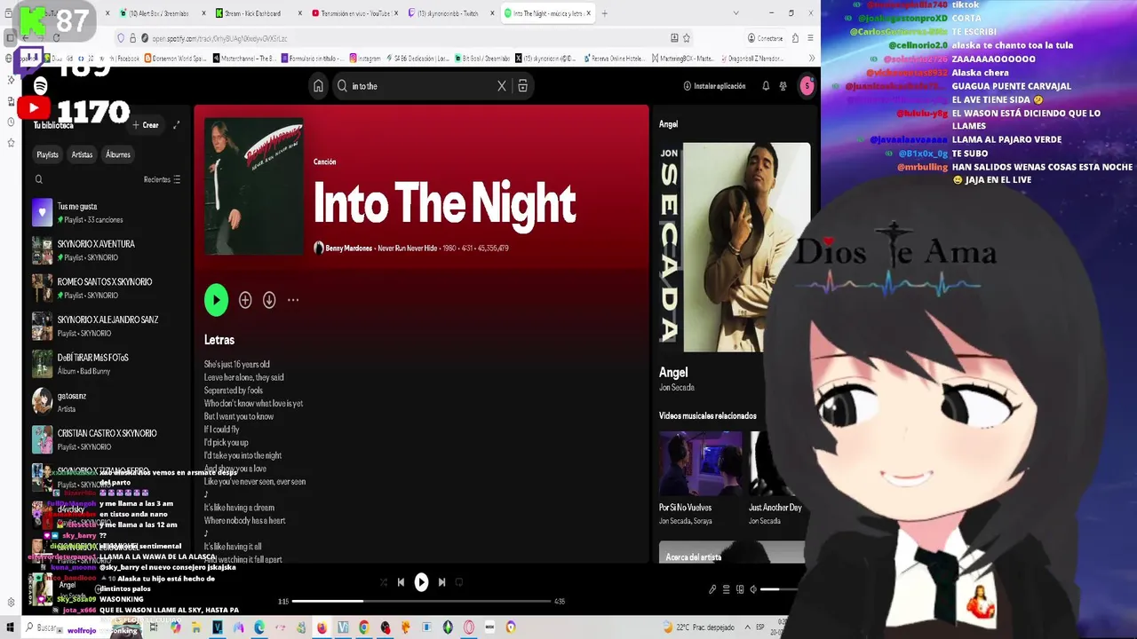1137x639 pixels.
Task: Click Conectarse in browser toolbar
Action: coord(765,38)
